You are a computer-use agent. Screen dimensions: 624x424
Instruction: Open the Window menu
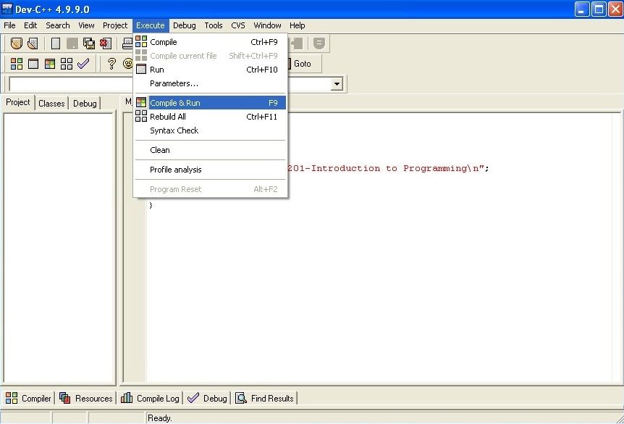coord(267,25)
